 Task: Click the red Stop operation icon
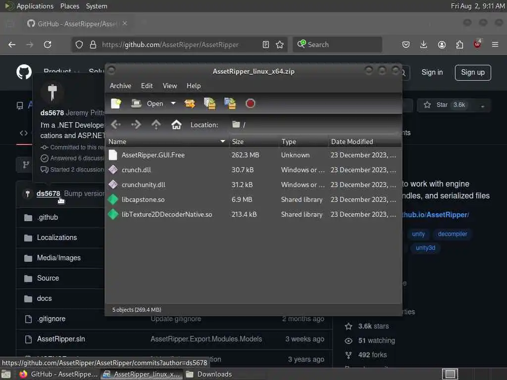click(x=250, y=103)
